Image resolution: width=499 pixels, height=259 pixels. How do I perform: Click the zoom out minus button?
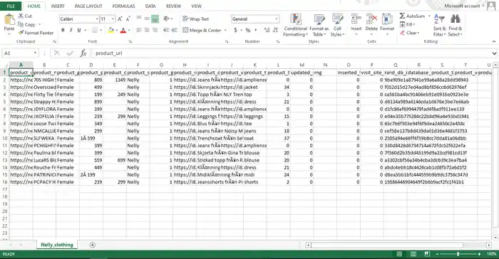[437, 254]
